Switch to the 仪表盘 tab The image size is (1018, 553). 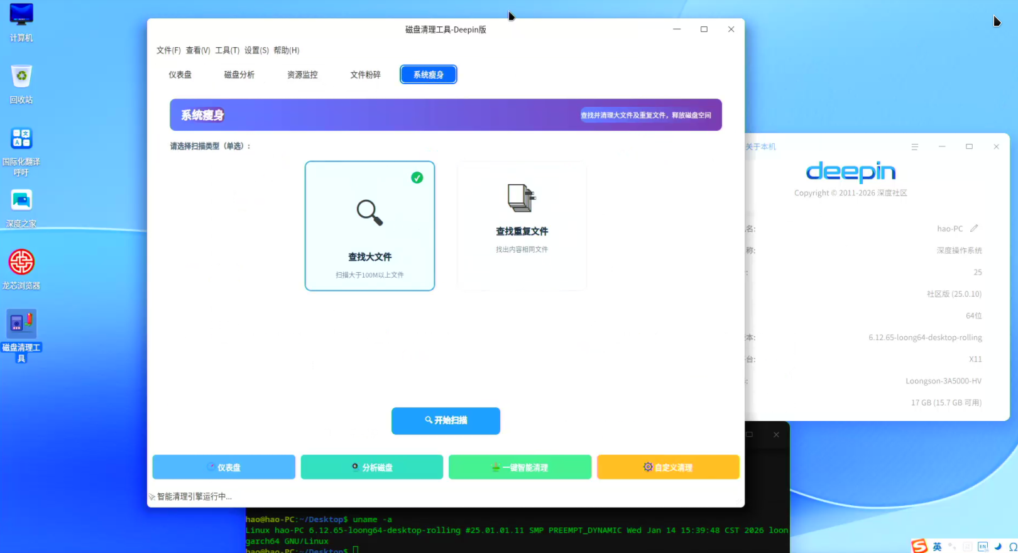coord(180,75)
